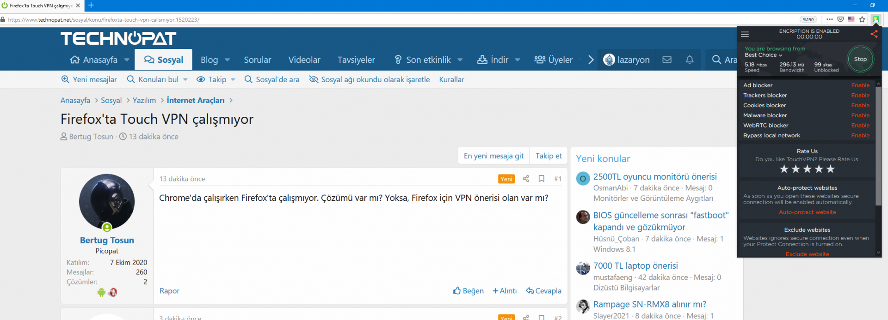Click the Takip et button
888x320 pixels.
point(549,156)
